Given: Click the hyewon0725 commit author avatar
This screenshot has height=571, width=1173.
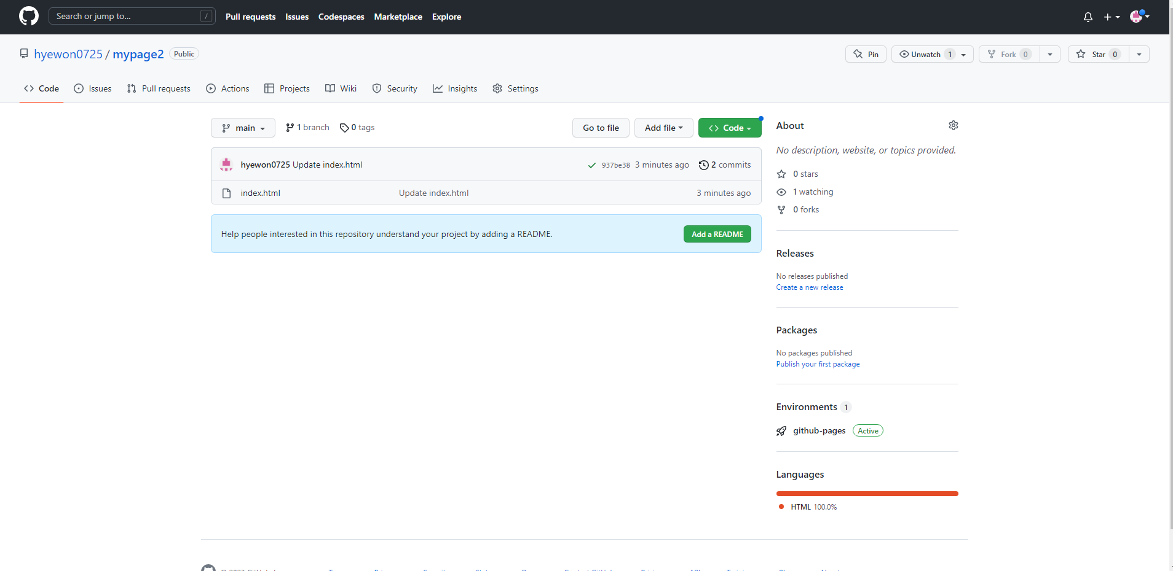Looking at the screenshot, I should coord(226,165).
